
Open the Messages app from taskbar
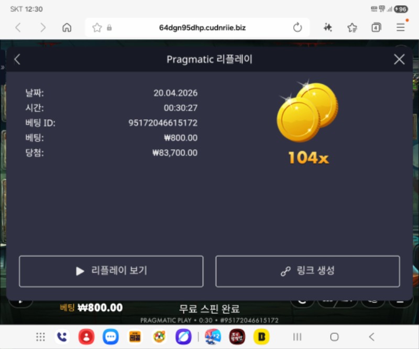(110, 336)
